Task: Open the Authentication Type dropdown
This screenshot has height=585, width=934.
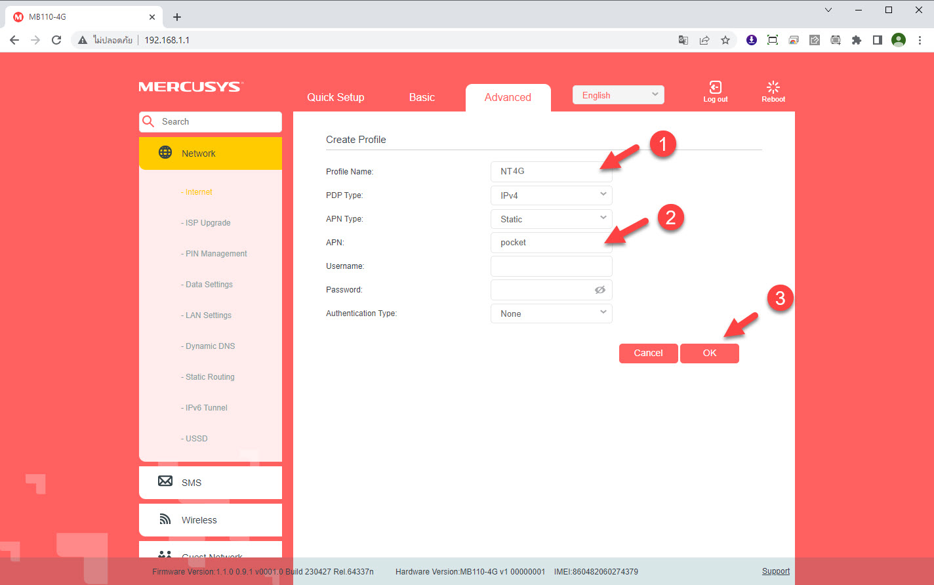Action: 551,313
